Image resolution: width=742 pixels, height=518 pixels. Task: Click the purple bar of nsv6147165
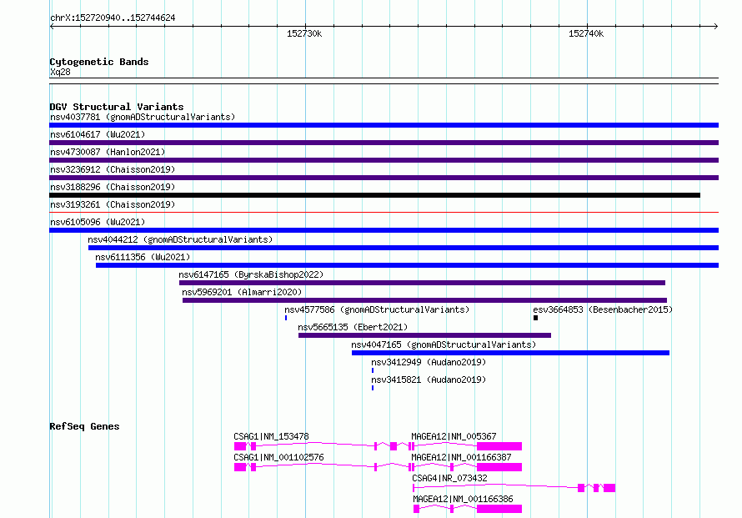click(x=422, y=283)
